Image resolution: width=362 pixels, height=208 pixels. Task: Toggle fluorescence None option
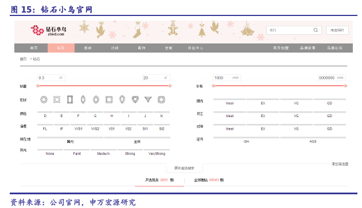pos(50,152)
